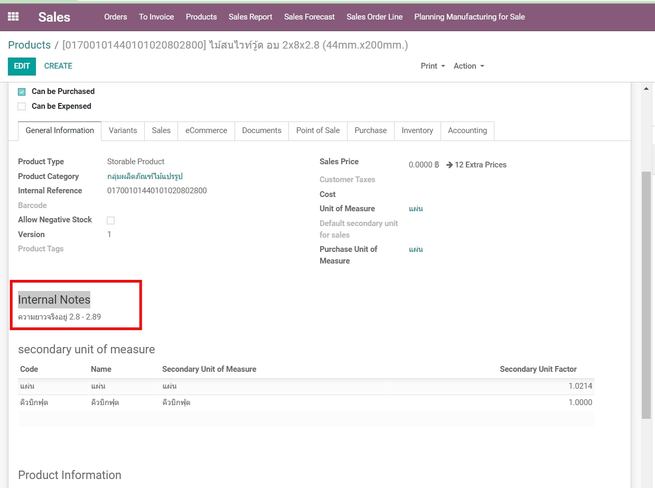Viewport: 655px width, 488px height.
Task: Enable the Can be Expensed checkbox
Action: (x=22, y=107)
